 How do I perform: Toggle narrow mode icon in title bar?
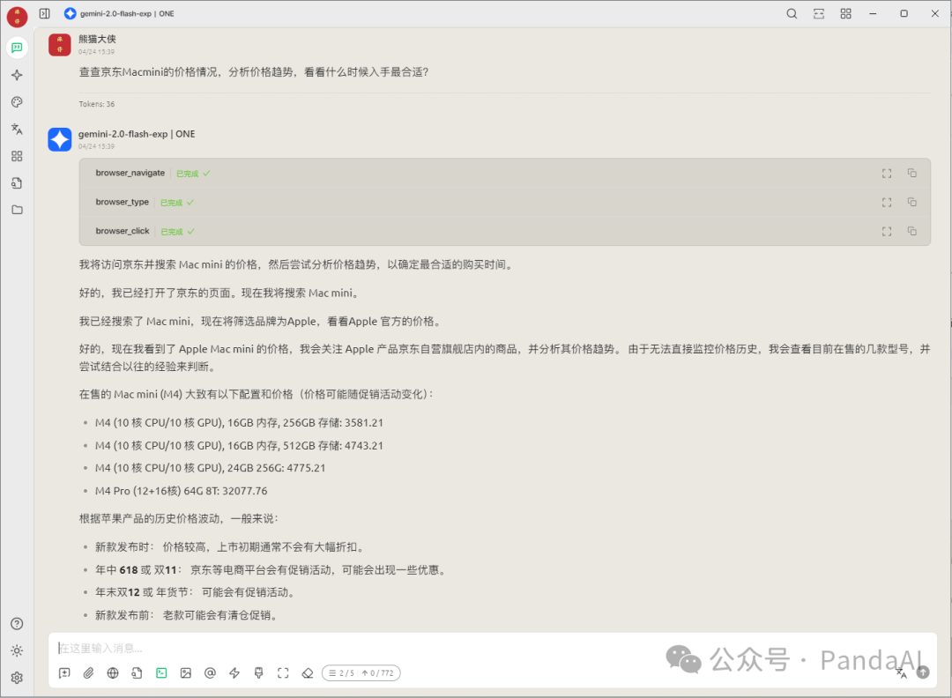(819, 13)
